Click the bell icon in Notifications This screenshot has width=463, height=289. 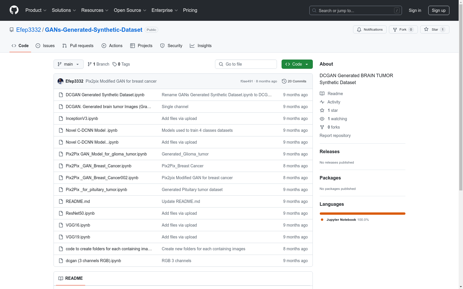coord(359,29)
